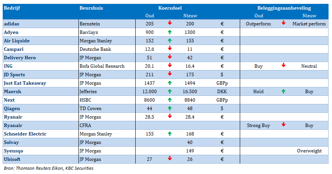Click the Market perform recommendation
The width and height of the screenshot is (332, 174).
pyautogui.click(x=309, y=24)
